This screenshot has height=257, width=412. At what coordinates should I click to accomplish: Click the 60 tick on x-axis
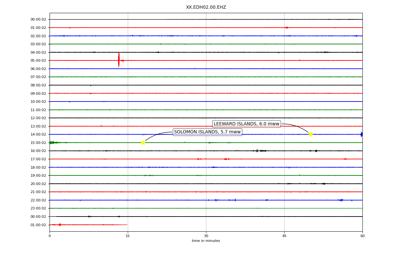tap(362, 236)
